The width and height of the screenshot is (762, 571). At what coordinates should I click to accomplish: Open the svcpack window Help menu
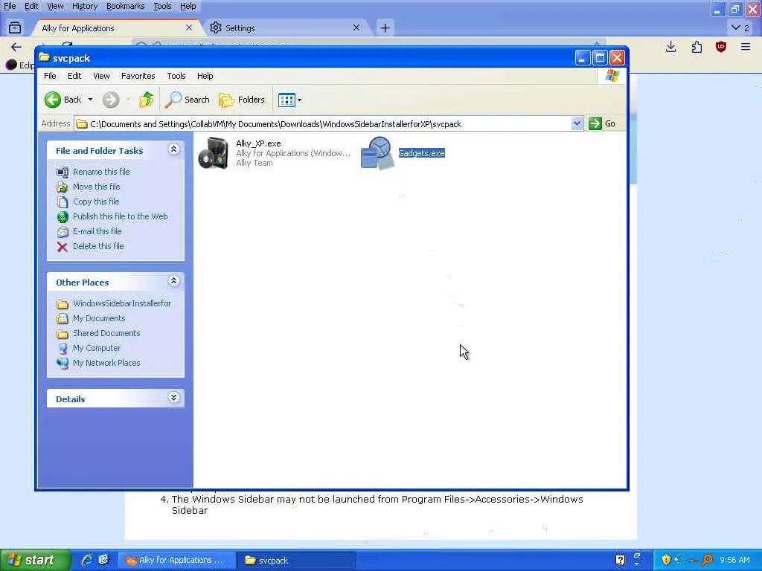[205, 76]
